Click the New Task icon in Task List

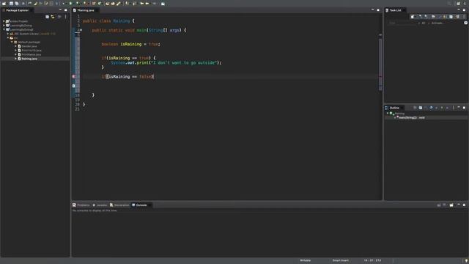[413, 17]
